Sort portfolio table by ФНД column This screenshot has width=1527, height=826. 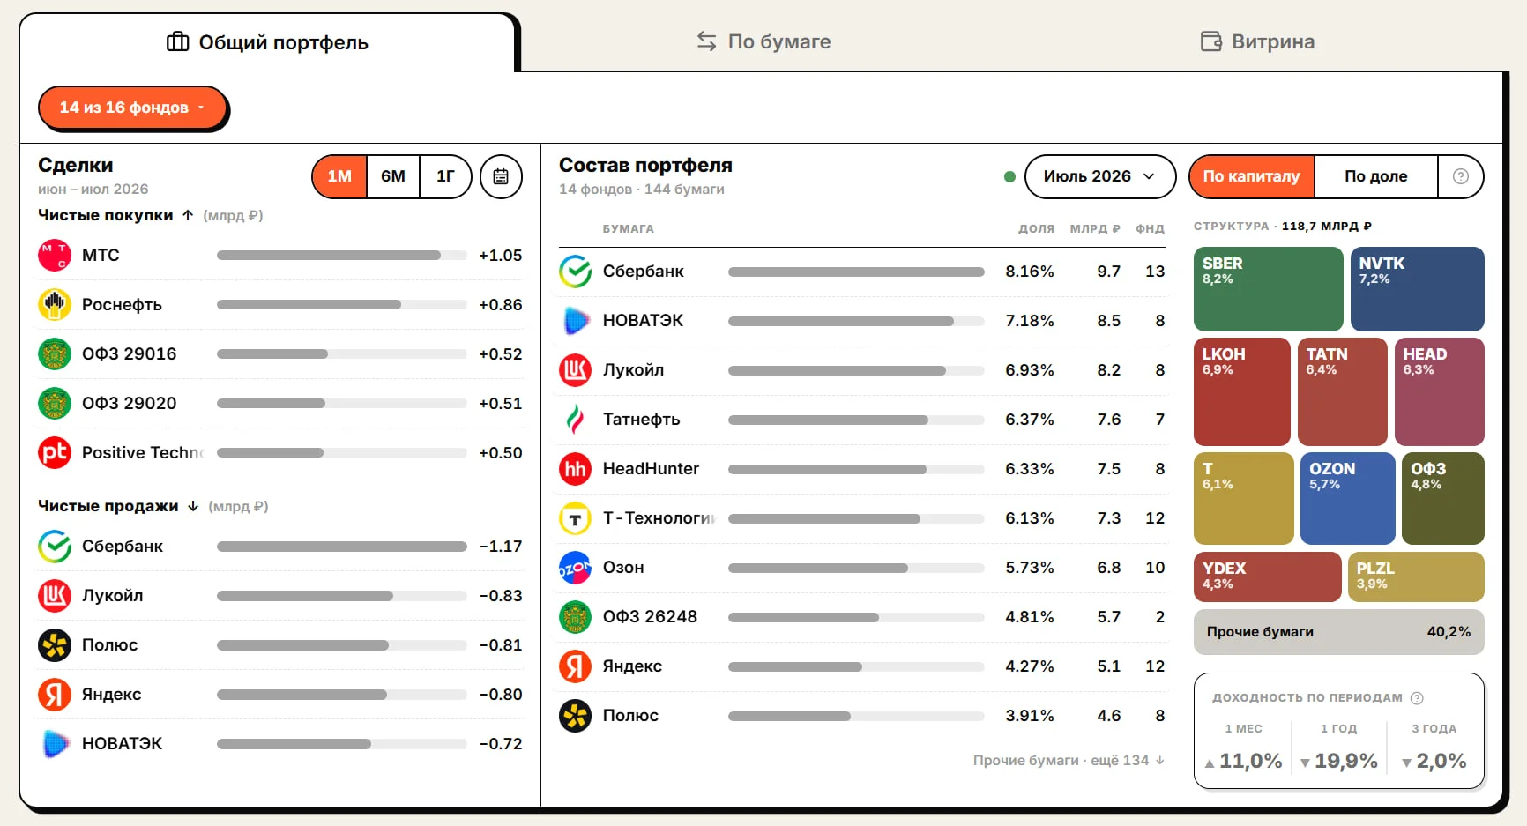pyautogui.click(x=1150, y=228)
